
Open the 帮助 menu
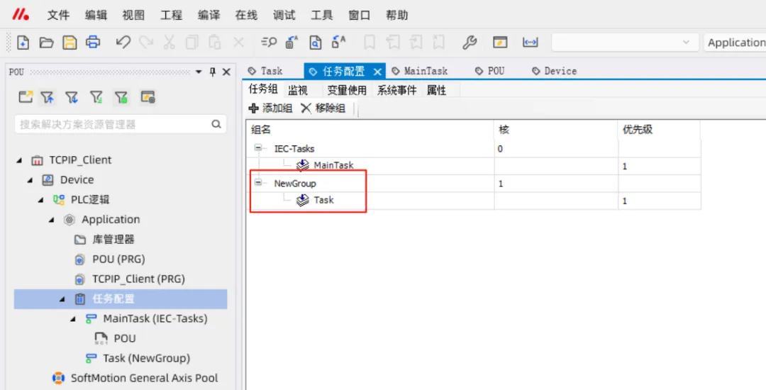[396, 15]
